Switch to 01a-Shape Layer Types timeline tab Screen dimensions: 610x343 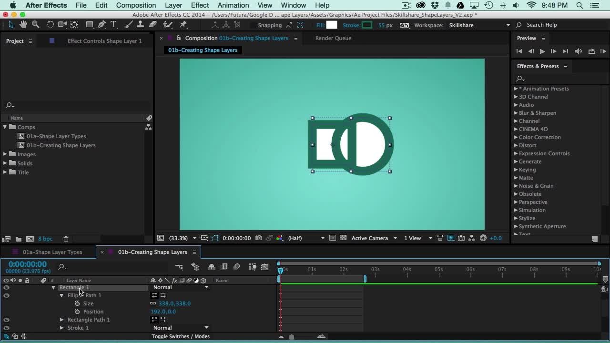pyautogui.click(x=52, y=252)
